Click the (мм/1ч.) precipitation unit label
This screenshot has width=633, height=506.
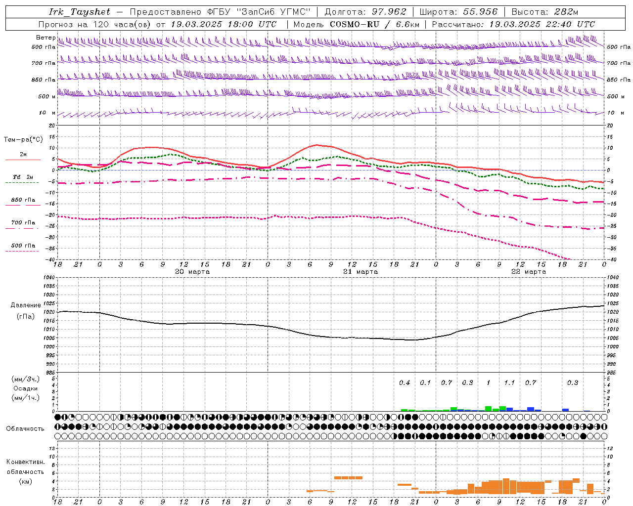coord(26,397)
